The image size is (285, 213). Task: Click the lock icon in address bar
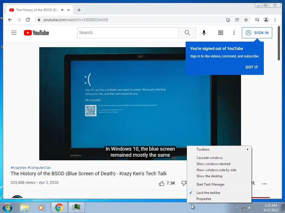point(39,20)
